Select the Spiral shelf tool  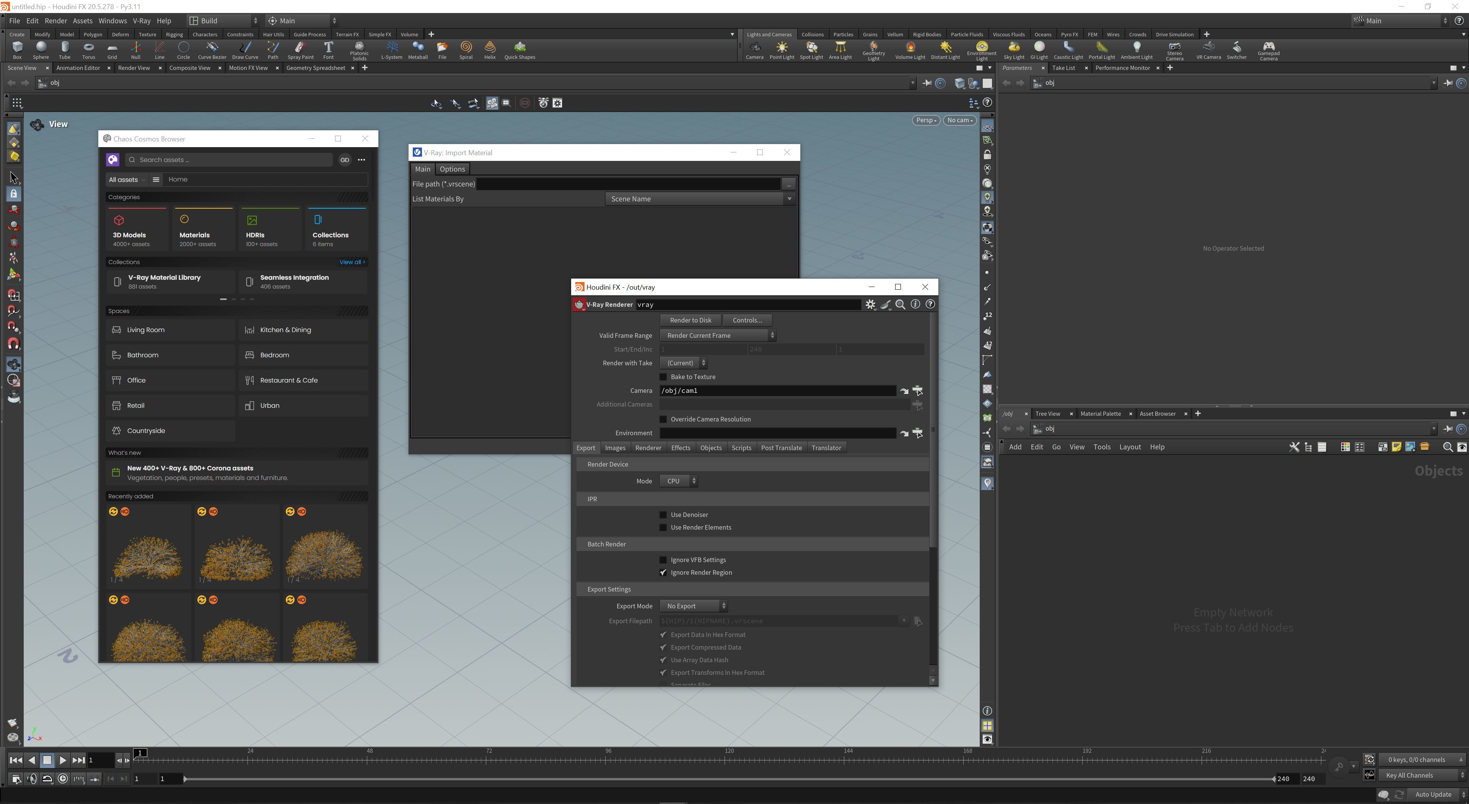pyautogui.click(x=466, y=50)
